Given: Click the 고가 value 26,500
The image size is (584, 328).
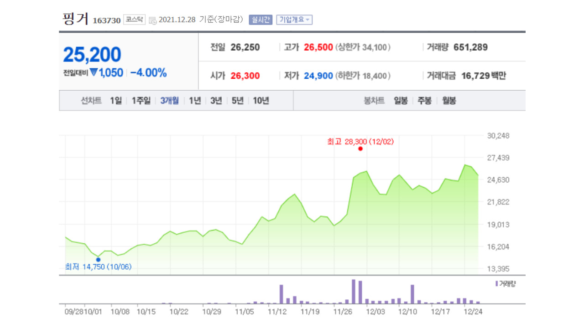Looking at the screenshot, I should click(318, 47).
